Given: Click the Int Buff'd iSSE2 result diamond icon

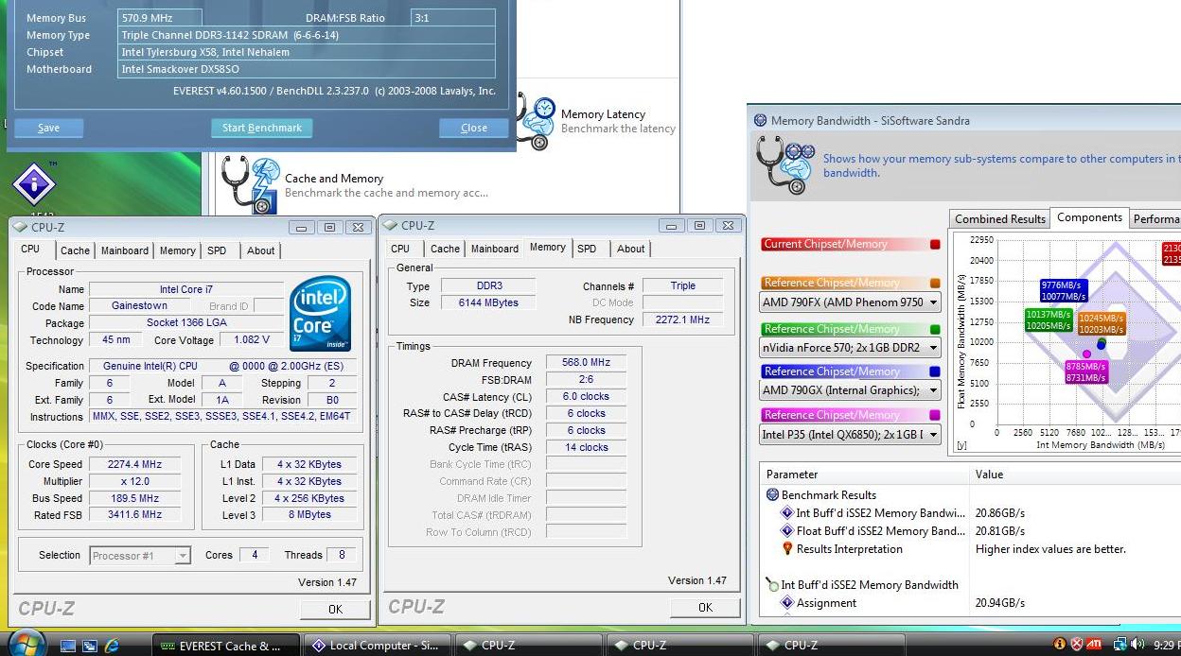Looking at the screenshot, I should click(786, 513).
